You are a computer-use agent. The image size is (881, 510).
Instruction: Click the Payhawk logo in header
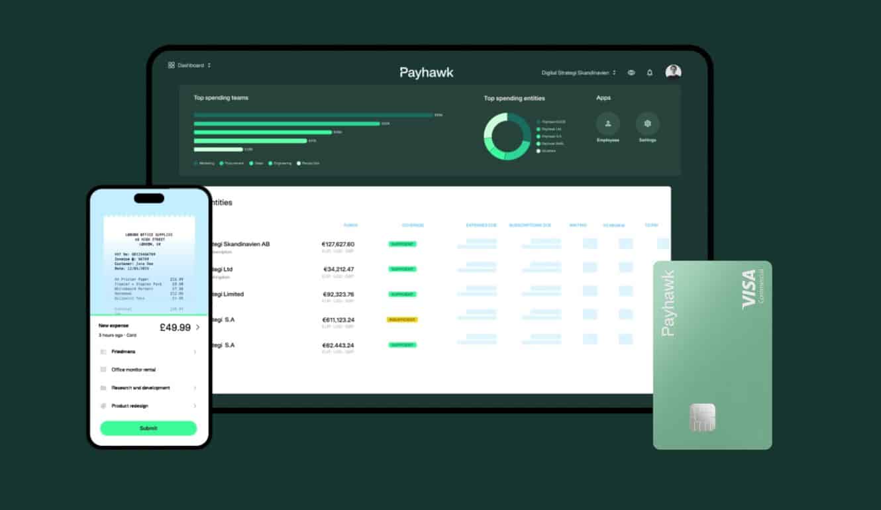point(427,73)
